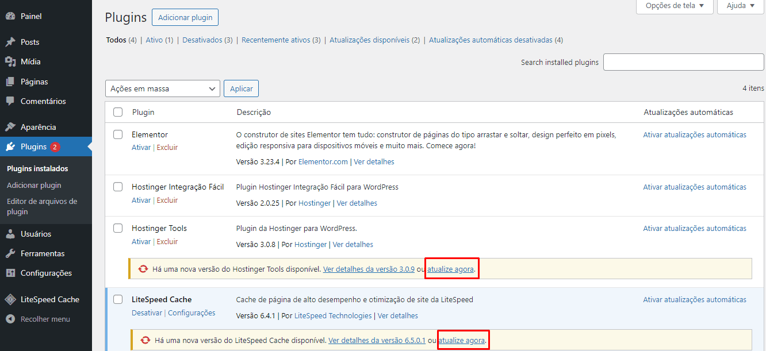Open LiteSpeed Cache Configurações link
The image size is (766, 351).
tap(191, 313)
